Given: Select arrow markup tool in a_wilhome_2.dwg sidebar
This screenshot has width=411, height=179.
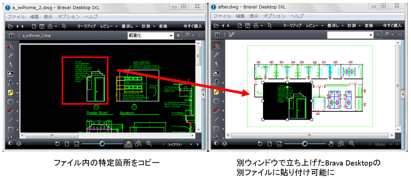Looking at the screenshot, I should (x=10, y=55).
